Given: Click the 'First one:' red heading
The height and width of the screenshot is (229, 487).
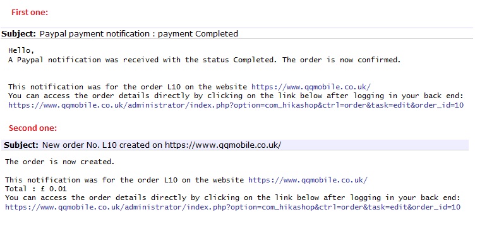Looking at the screenshot, I should coord(30,13).
